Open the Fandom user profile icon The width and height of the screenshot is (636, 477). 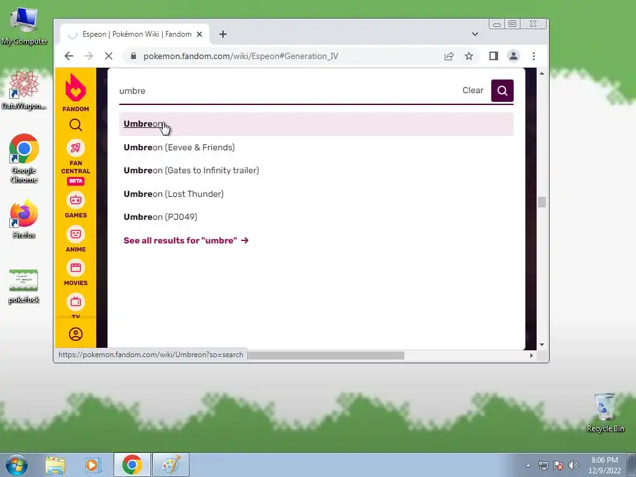(75, 334)
